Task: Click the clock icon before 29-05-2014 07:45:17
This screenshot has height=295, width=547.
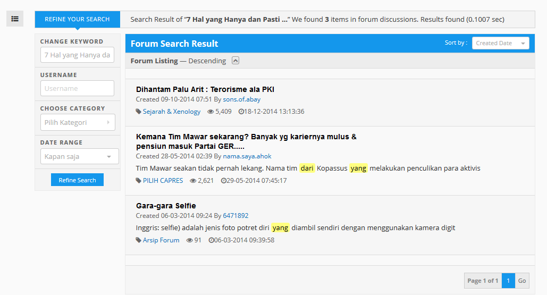Action: [x=224, y=181]
